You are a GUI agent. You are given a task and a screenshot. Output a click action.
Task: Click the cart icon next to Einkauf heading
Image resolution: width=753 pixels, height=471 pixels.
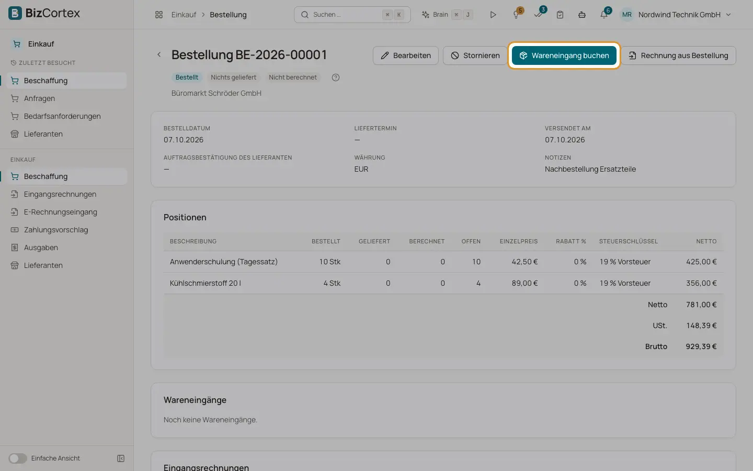pyautogui.click(x=17, y=44)
